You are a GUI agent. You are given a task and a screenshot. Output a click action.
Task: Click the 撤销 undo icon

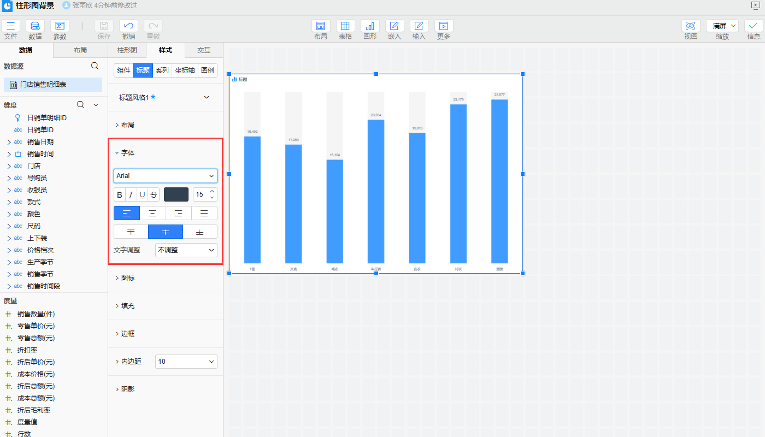(x=128, y=26)
